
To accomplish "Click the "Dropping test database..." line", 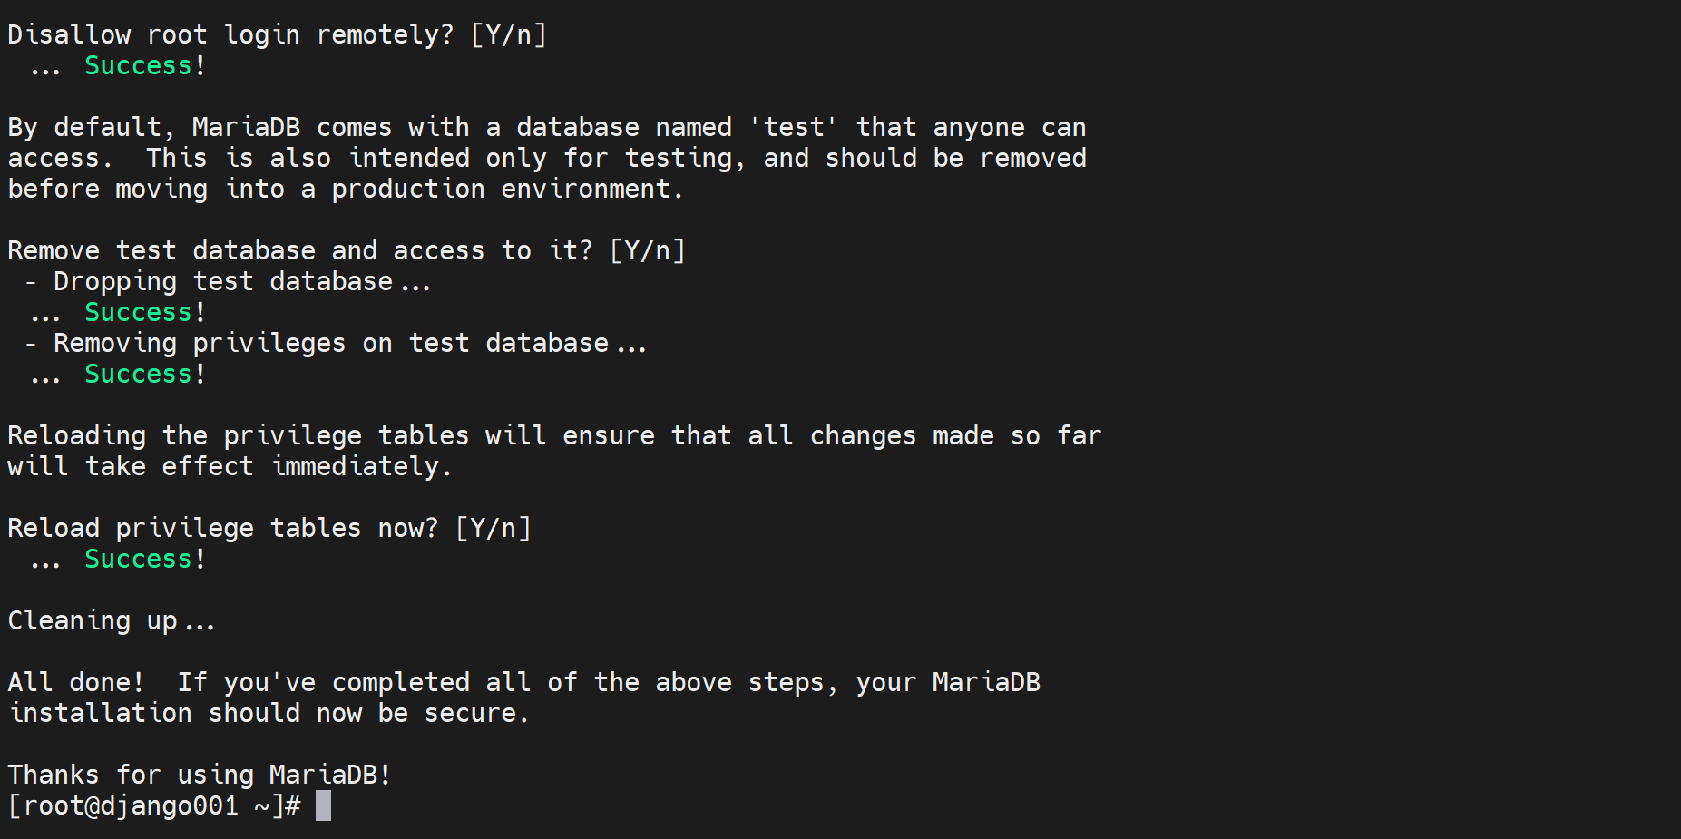I will point(241,281).
